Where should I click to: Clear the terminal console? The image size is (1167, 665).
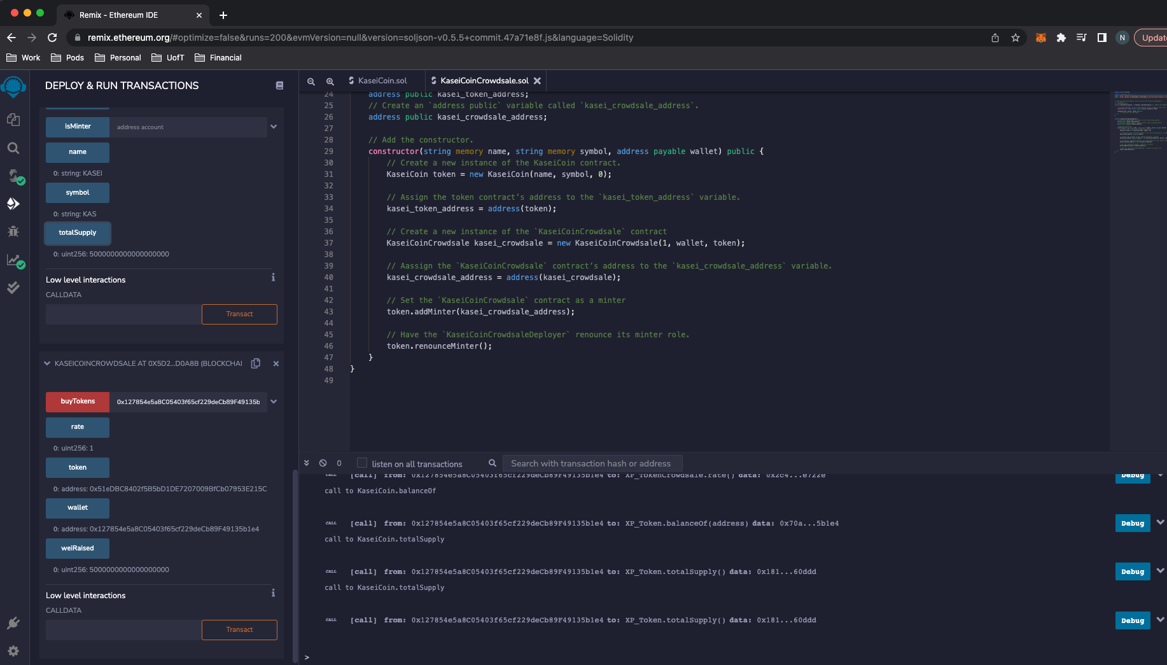point(323,463)
